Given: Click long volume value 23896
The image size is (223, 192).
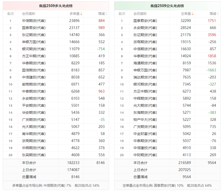Looking at the screenshot, I should coord(74,21).
